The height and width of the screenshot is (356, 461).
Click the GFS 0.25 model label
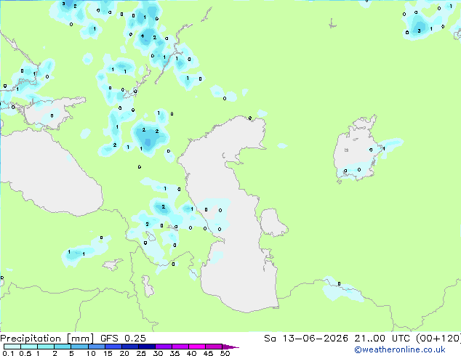pyautogui.click(x=123, y=339)
